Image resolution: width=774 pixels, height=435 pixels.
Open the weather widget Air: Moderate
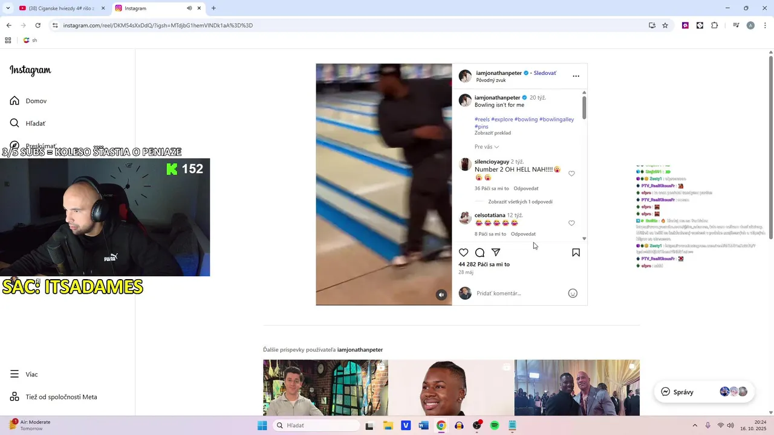click(x=30, y=425)
